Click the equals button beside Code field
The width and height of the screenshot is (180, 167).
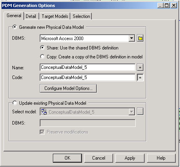pyautogui.click(x=140, y=77)
